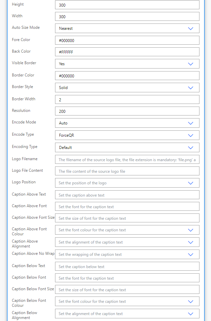This screenshot has width=211, height=321.
Task: Select the Width value of 300
Action: point(127,16)
